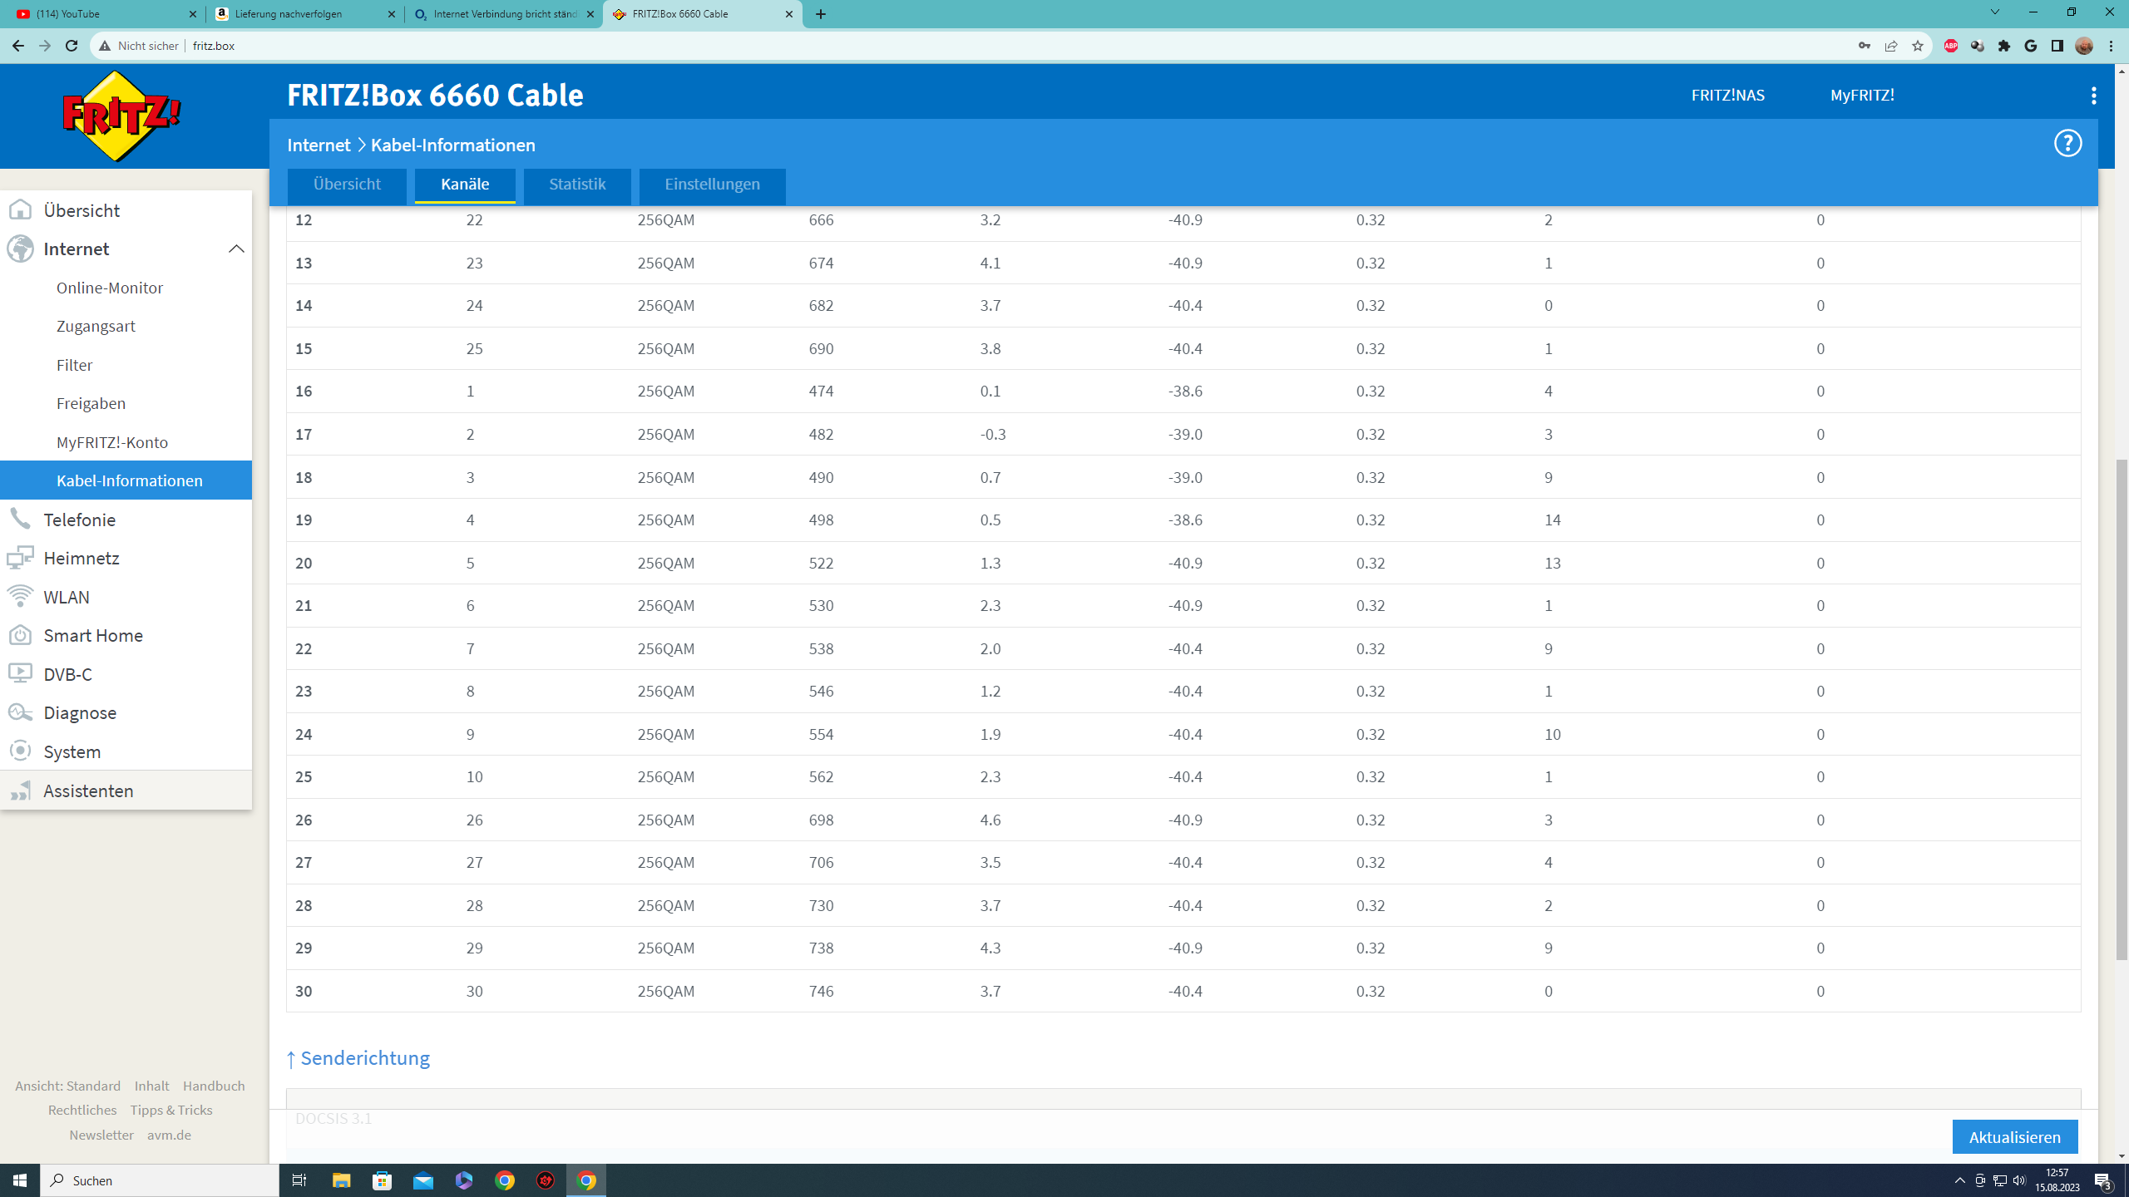Screen dimensions: 2129x1197
Task: Open the FRITZ!Box three-dot menu
Action: click(x=2093, y=96)
